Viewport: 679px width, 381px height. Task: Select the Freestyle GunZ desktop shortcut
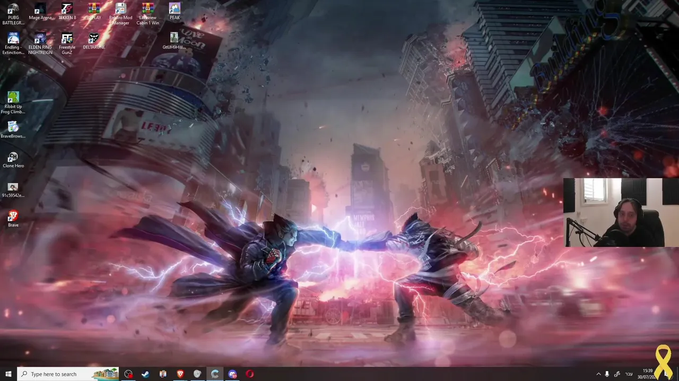[x=67, y=44]
